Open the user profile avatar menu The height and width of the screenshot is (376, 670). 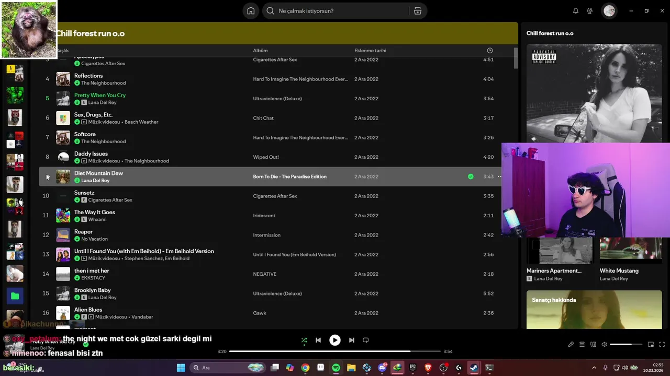click(x=609, y=11)
